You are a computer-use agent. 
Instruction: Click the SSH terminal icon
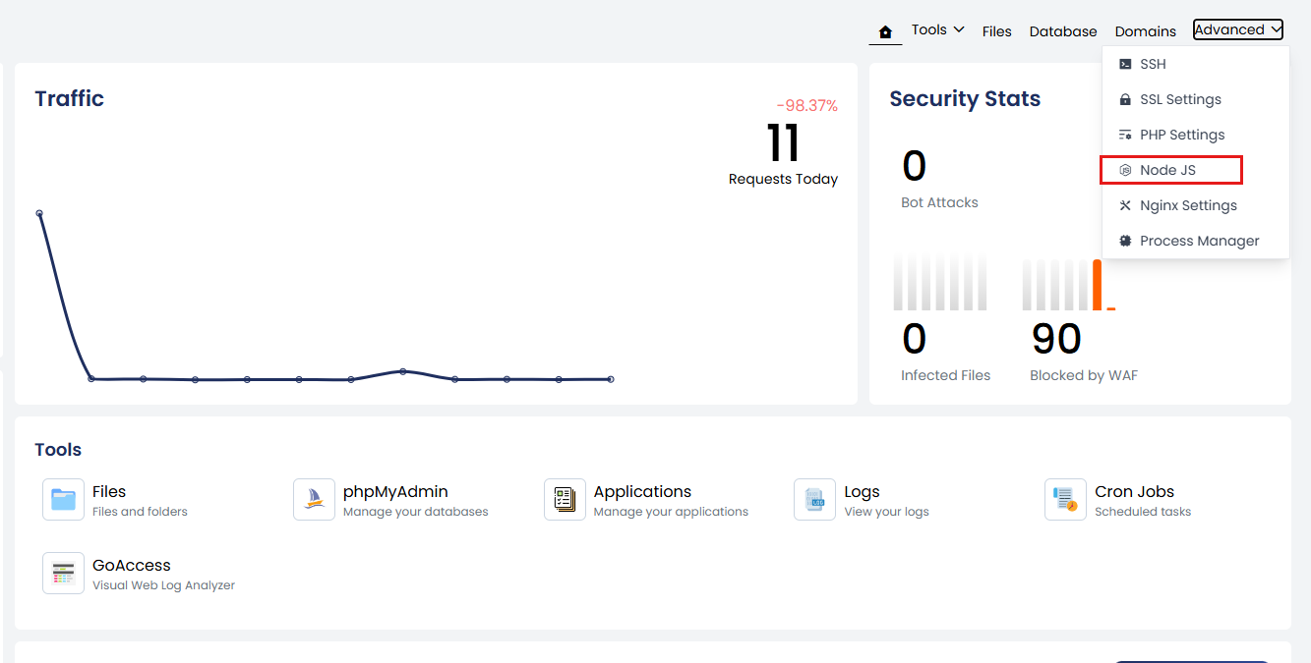pyautogui.click(x=1125, y=64)
